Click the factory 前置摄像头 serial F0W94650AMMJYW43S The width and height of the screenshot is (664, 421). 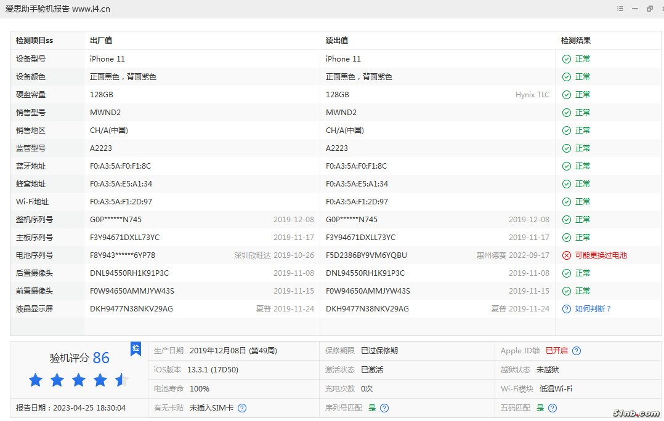[x=132, y=291]
